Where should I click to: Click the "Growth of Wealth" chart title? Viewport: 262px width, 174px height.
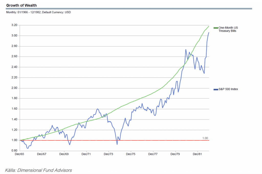tap(21, 5)
